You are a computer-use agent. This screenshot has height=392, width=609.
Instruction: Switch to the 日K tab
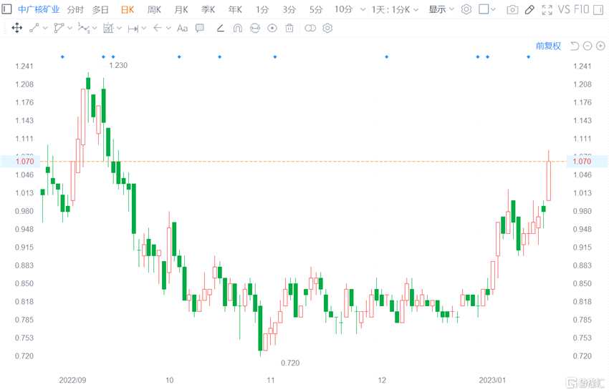[128, 9]
